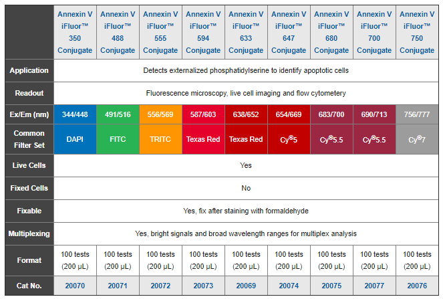Select catalog number 20075

[x=331, y=286]
